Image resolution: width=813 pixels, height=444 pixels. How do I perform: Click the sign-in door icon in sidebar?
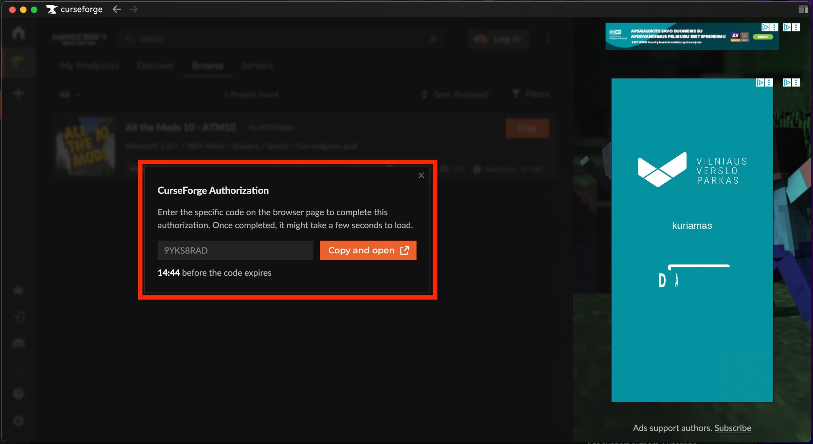(x=18, y=317)
